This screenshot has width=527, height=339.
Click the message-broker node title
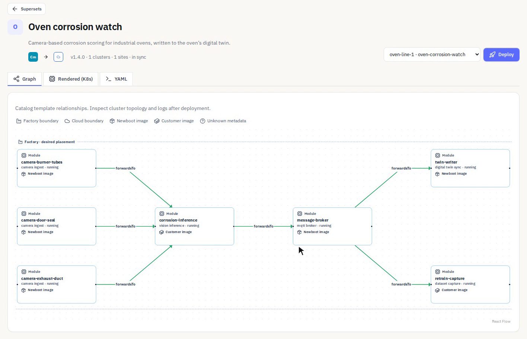click(x=313, y=220)
